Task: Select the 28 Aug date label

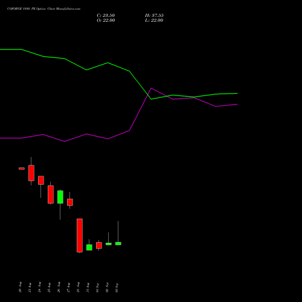Action: 78,287
